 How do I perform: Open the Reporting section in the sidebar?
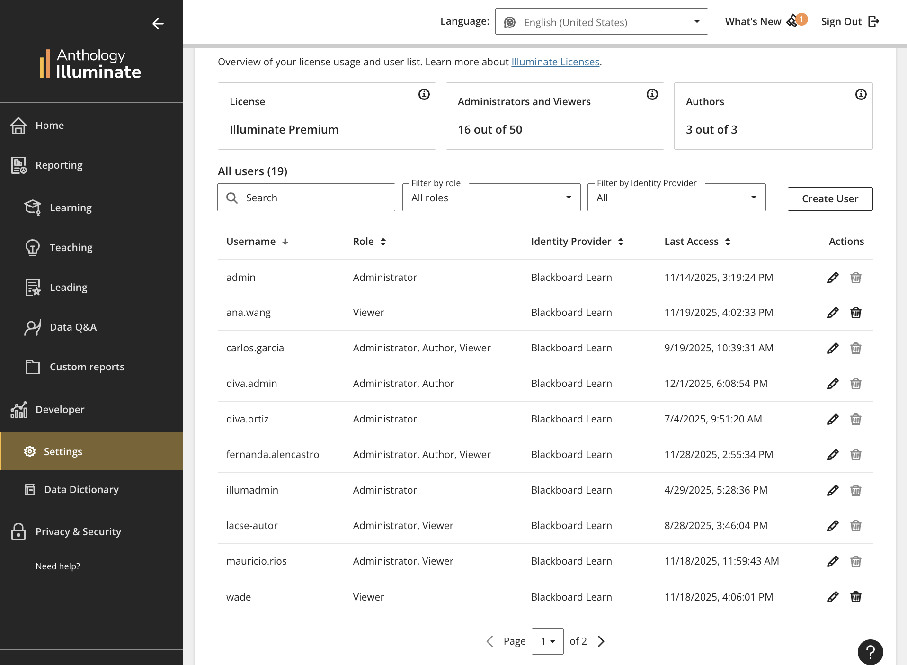coord(59,165)
